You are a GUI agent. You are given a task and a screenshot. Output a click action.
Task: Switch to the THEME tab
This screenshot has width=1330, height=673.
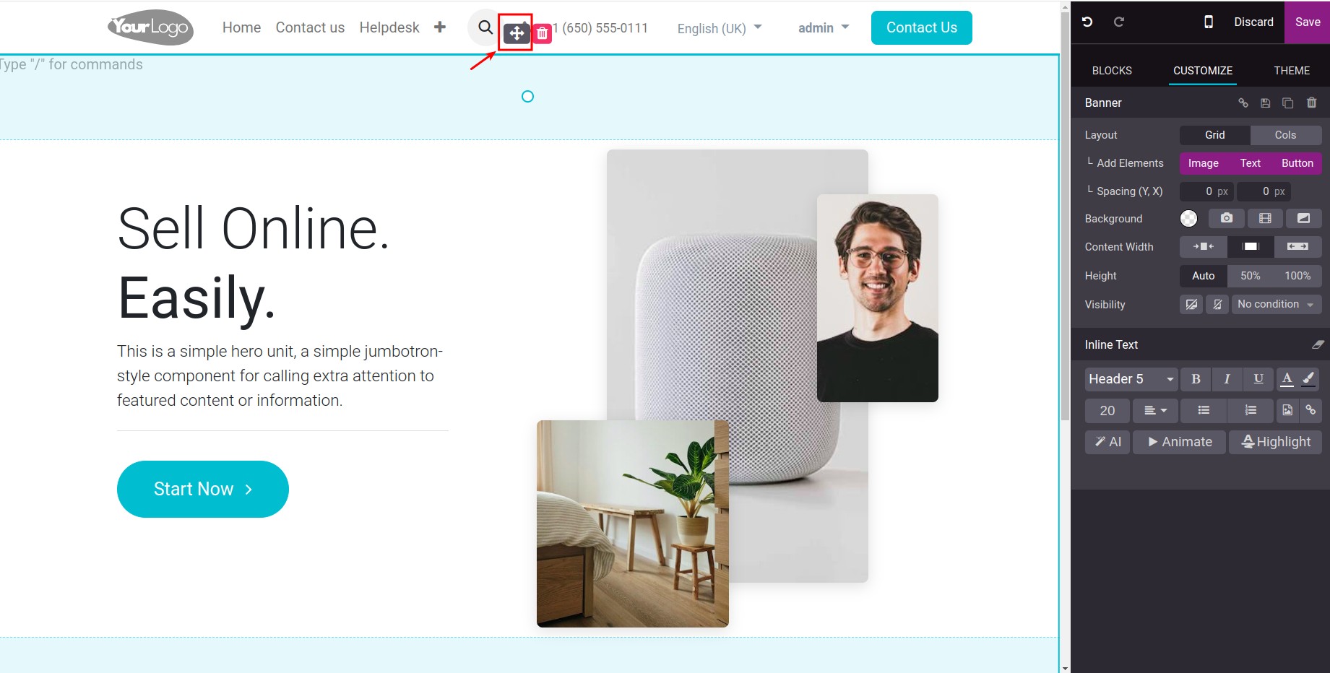[1292, 71]
